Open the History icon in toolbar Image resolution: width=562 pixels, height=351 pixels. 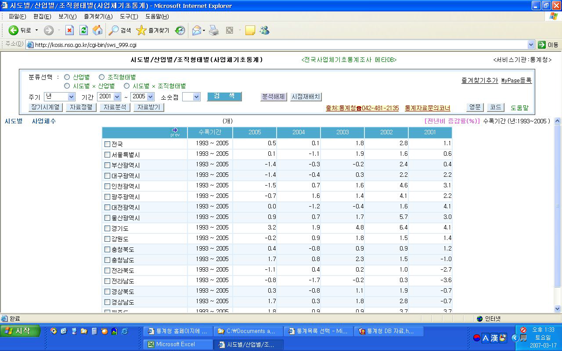coord(180,30)
